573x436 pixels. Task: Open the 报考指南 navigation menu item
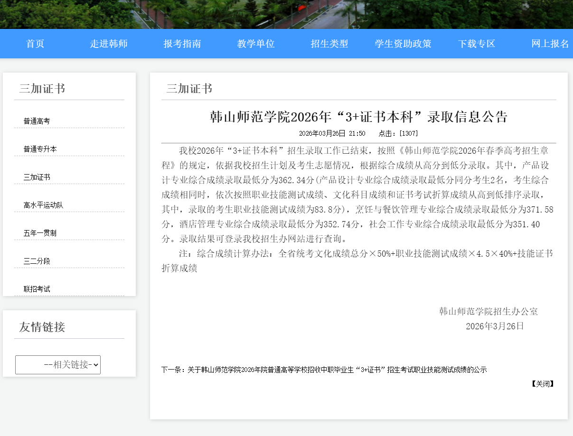pos(182,43)
